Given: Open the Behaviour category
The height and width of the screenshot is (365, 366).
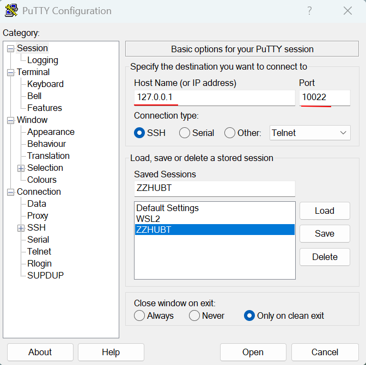Looking at the screenshot, I should (46, 144).
